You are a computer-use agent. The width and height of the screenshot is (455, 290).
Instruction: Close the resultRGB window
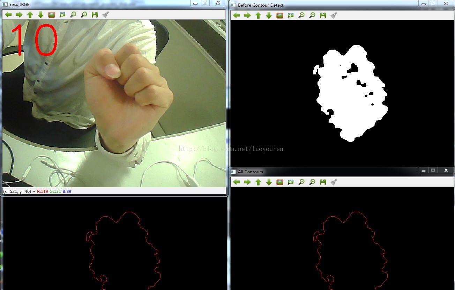pos(218,3)
